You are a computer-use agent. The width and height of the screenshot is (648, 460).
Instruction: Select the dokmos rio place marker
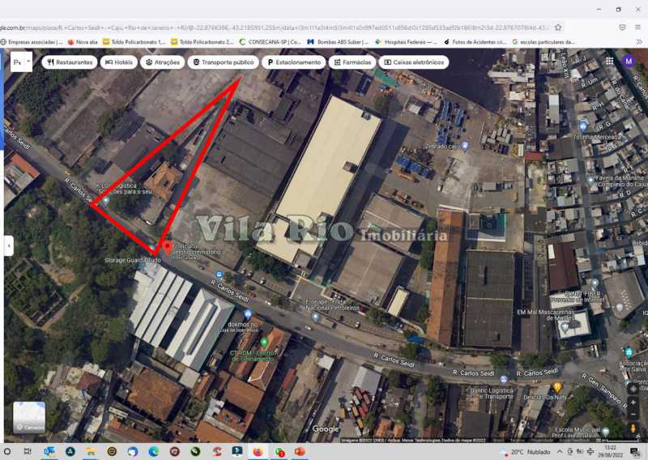248,314
